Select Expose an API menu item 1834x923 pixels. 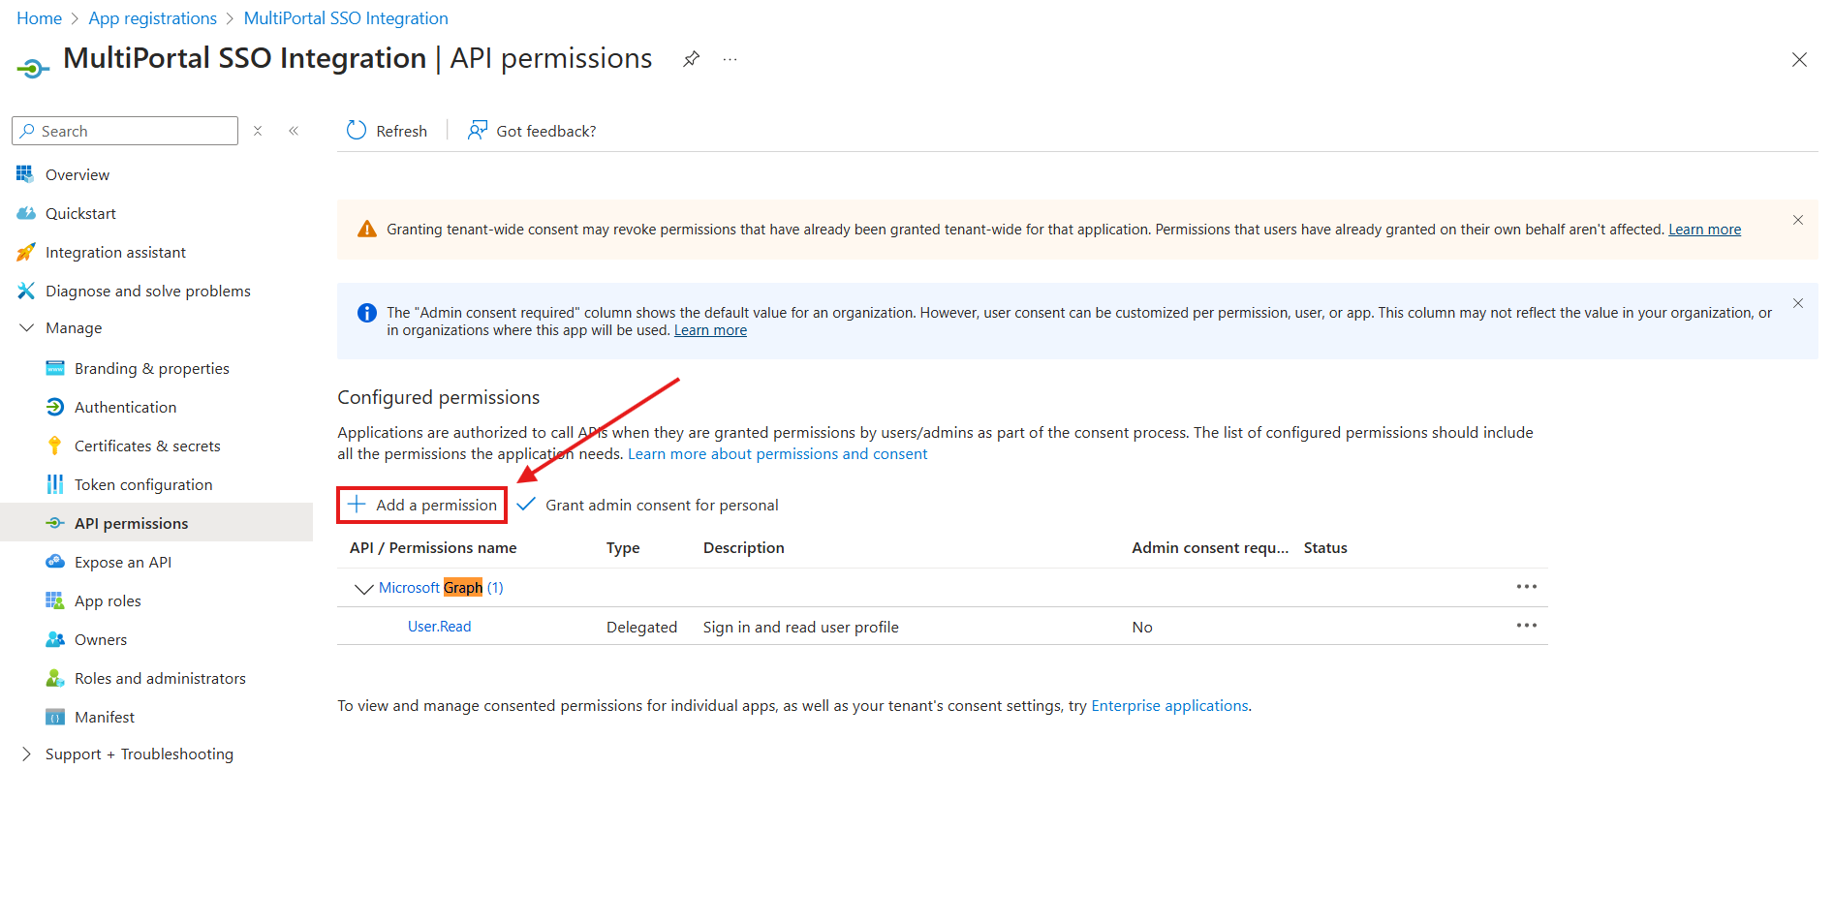[123, 562]
